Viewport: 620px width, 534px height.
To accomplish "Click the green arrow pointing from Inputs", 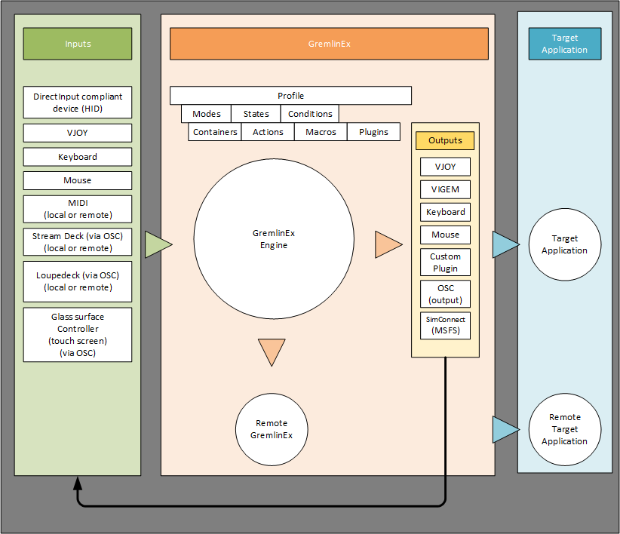I will tap(157, 244).
